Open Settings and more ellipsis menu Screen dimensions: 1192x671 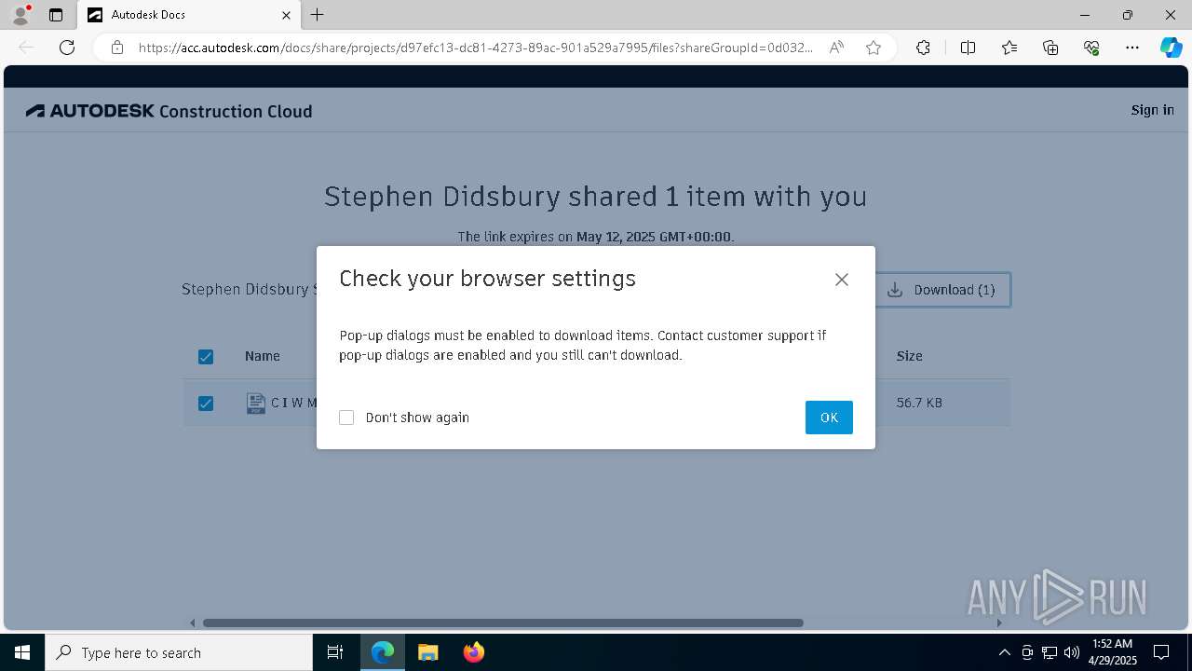1132,48
